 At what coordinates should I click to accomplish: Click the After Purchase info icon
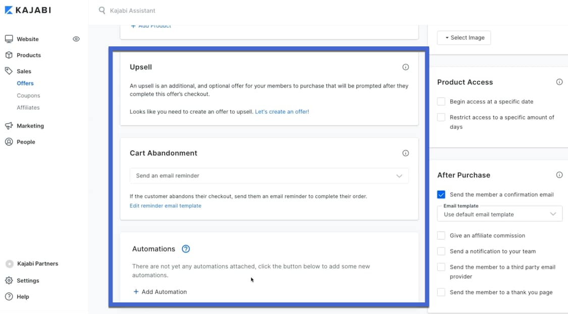[559, 175]
